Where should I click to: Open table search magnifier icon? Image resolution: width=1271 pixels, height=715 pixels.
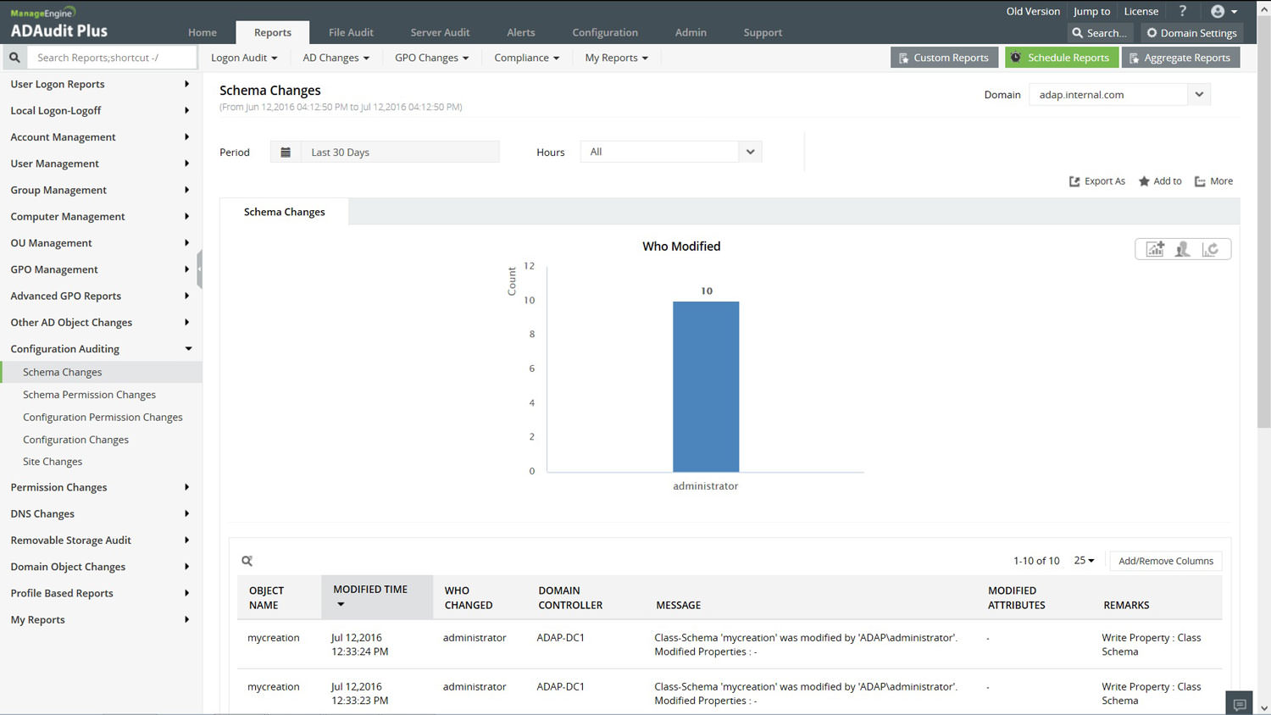tap(247, 561)
